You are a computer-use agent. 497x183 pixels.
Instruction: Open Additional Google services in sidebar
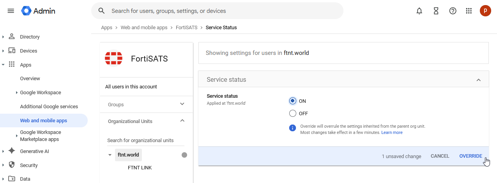tap(49, 107)
